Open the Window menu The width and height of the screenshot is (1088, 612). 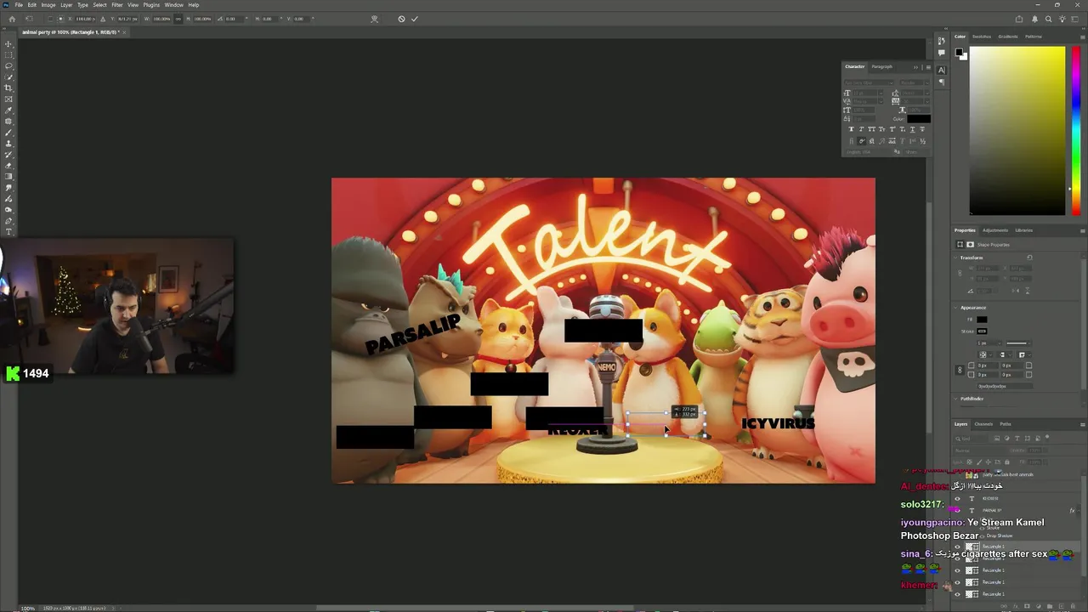tap(173, 5)
